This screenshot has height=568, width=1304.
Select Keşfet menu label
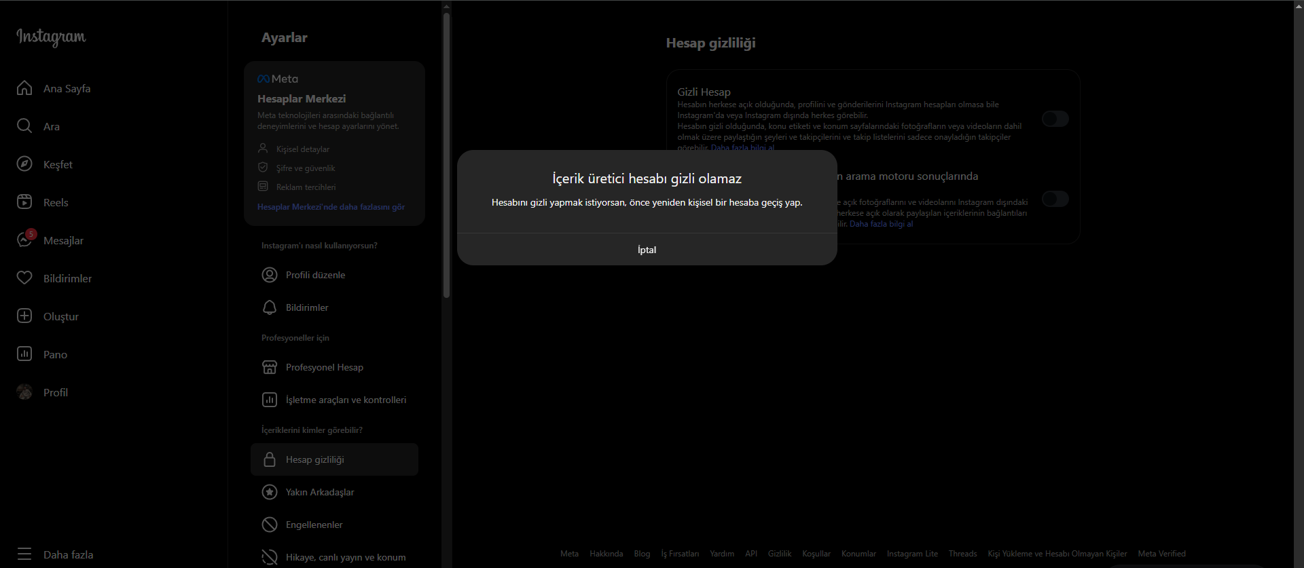pyautogui.click(x=58, y=164)
